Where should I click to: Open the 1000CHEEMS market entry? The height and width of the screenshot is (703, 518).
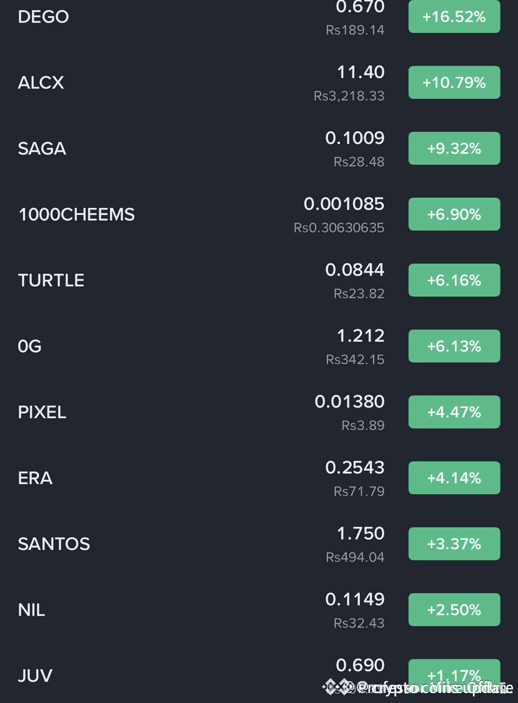[x=76, y=214]
